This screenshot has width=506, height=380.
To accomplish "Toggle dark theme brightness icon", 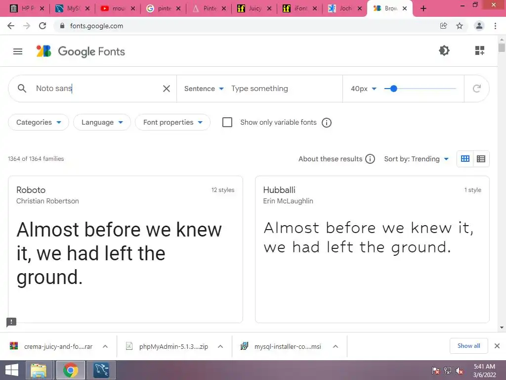I will [x=444, y=50].
